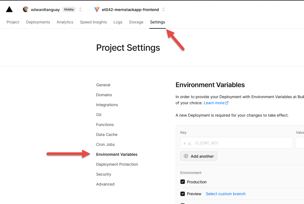Focus the Key input field
This screenshot has height=204, width=304.
[x=236, y=143]
